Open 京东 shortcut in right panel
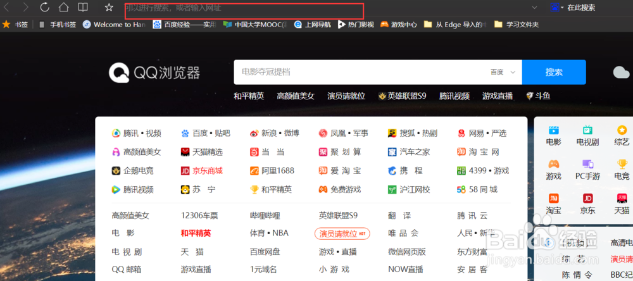The height and width of the screenshot is (281, 633). click(x=587, y=204)
